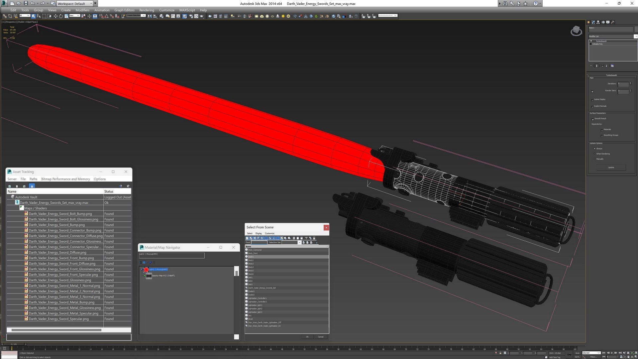Open Paths menu in Asset Tracking
The height and width of the screenshot is (359, 638).
33,179
